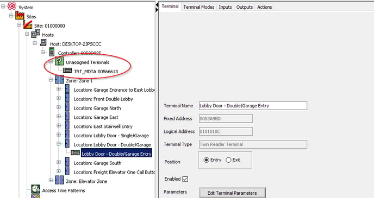The width and height of the screenshot is (374, 198).
Task: Click the Access Time Patterns clock icon
Action: click(36, 189)
